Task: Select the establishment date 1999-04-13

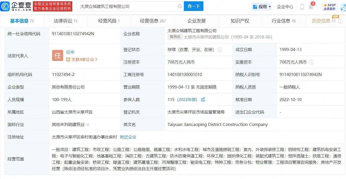Action: click(x=290, y=50)
